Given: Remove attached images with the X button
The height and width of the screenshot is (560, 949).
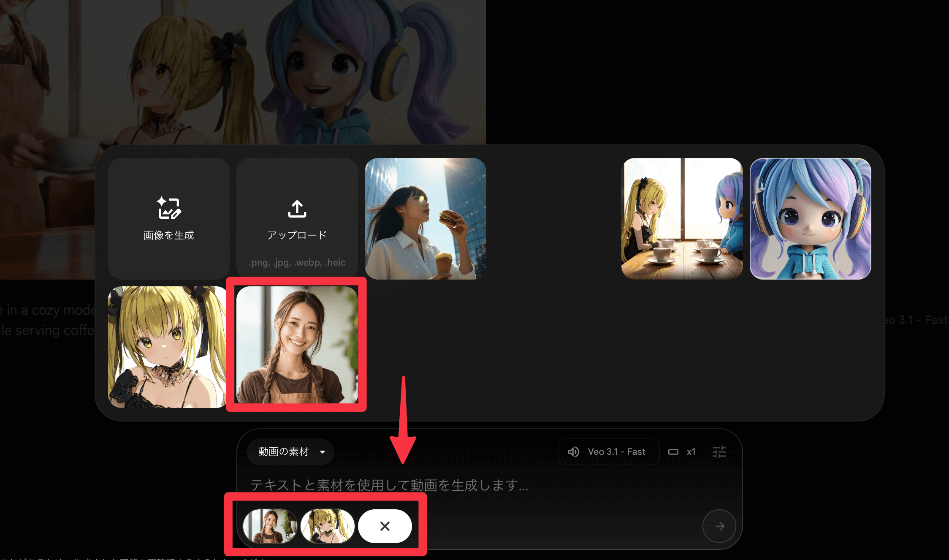Looking at the screenshot, I should pyautogui.click(x=385, y=526).
